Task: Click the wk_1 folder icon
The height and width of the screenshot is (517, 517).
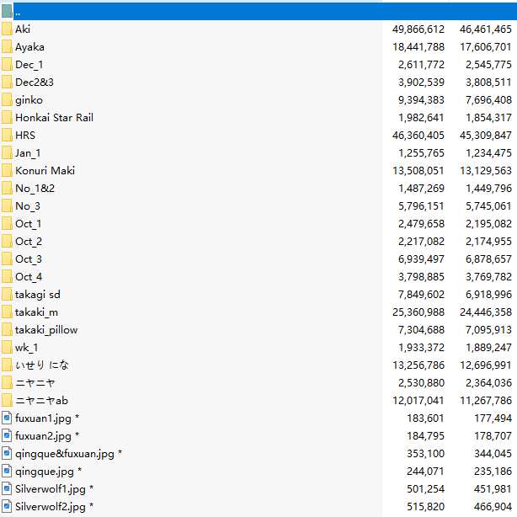Action: (x=7, y=348)
